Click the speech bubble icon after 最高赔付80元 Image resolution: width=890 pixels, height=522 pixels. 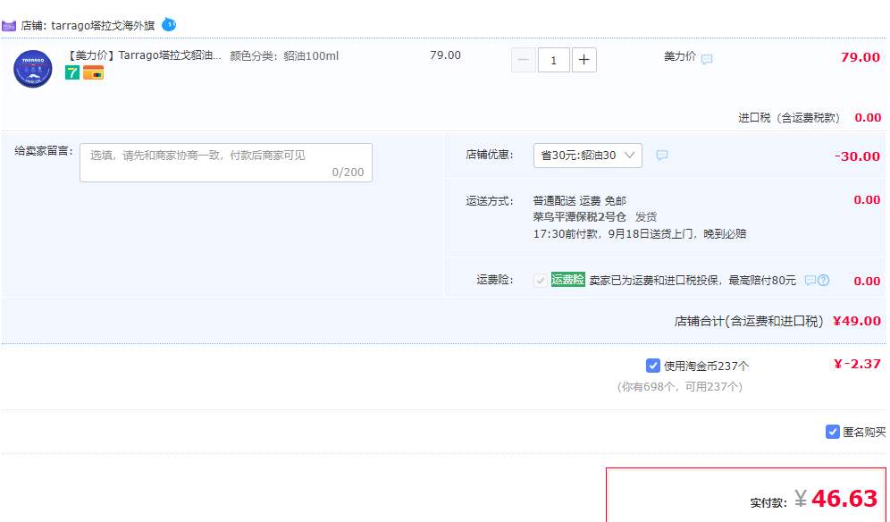click(x=810, y=280)
